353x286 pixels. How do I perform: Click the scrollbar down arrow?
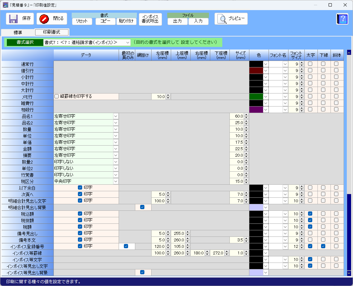349,273
